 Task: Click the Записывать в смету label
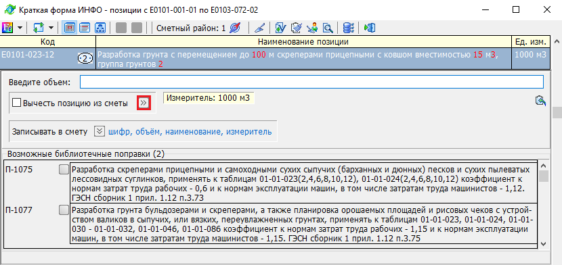(50, 132)
